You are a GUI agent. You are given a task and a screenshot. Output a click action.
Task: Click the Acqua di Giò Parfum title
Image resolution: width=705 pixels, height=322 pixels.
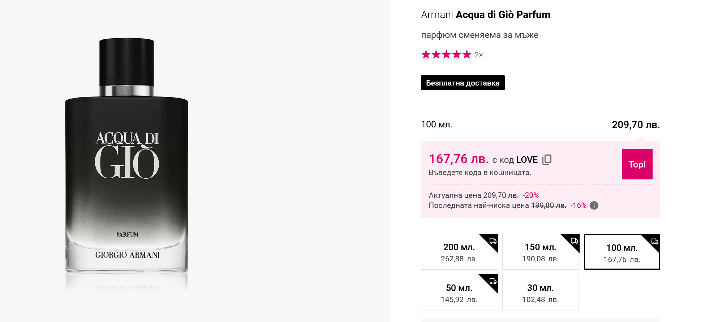click(x=503, y=15)
